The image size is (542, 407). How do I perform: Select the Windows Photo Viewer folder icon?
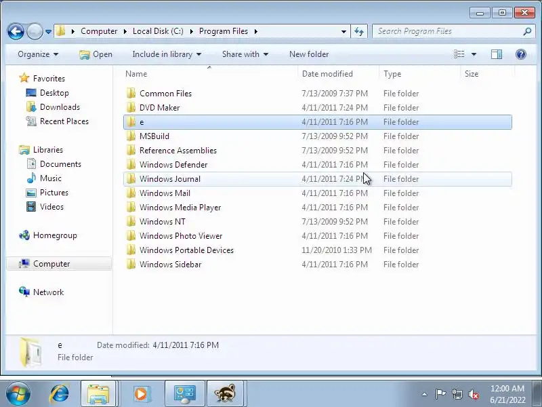[x=131, y=235]
